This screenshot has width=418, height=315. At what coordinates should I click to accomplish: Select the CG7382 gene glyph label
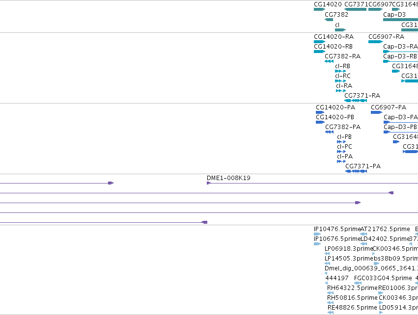point(336,14)
